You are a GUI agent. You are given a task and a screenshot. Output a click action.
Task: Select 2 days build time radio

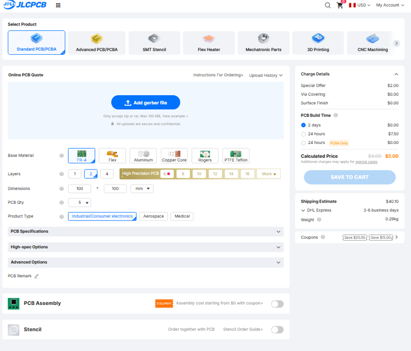[303, 125]
